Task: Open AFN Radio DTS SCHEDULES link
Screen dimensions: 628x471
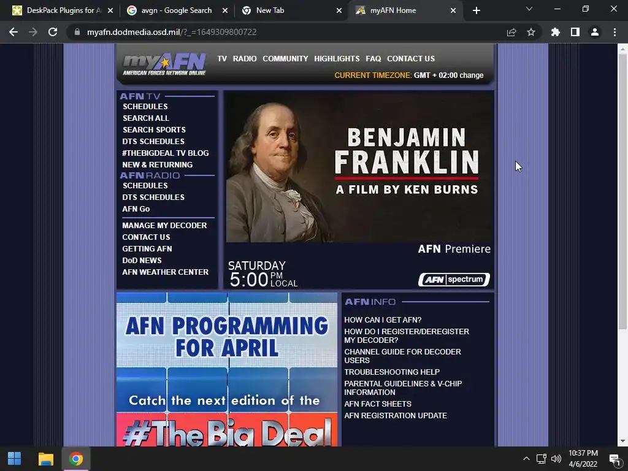Action: 153,197
